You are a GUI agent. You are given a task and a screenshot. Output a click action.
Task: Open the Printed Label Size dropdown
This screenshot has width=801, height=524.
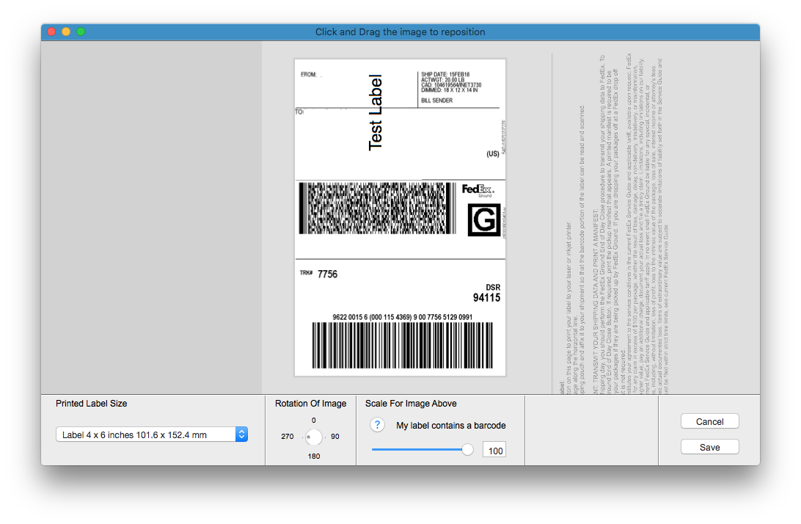152,434
